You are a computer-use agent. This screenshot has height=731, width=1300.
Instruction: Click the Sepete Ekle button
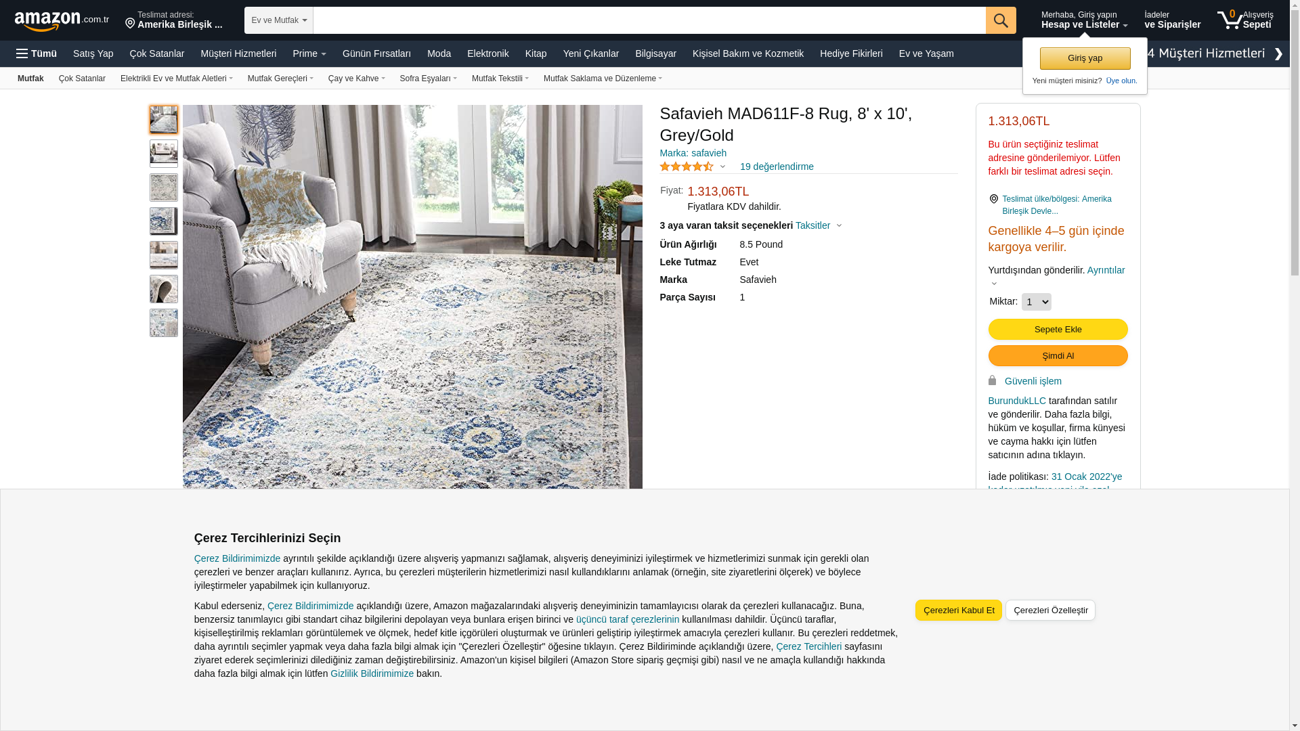point(1058,329)
